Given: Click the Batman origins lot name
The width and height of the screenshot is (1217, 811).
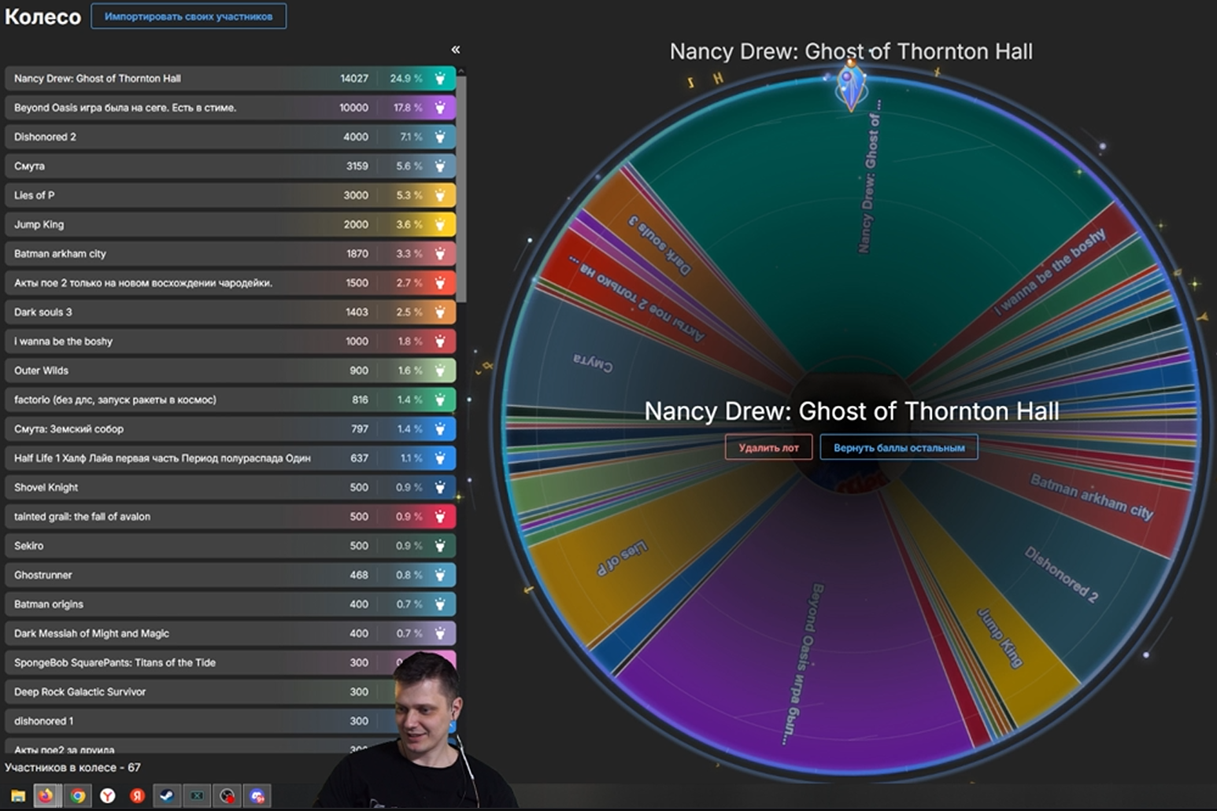Looking at the screenshot, I should click(48, 604).
